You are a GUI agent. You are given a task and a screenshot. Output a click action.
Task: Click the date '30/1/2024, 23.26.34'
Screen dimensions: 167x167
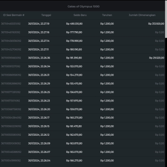point(39,66)
